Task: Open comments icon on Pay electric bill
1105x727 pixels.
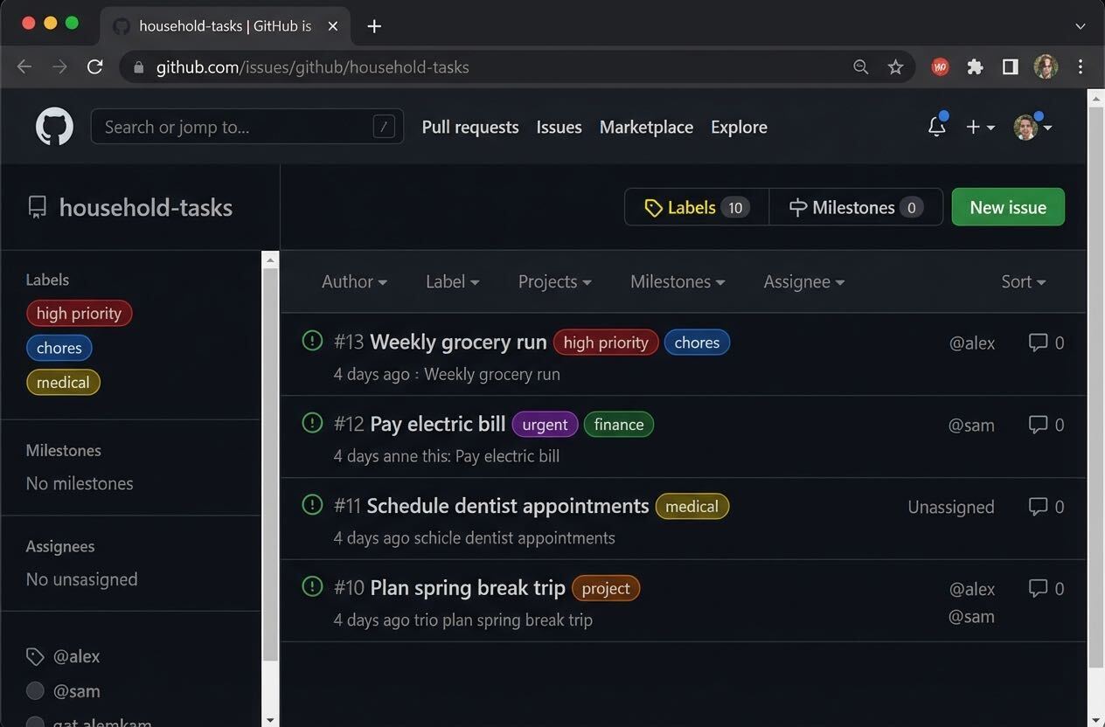Action: (1038, 425)
